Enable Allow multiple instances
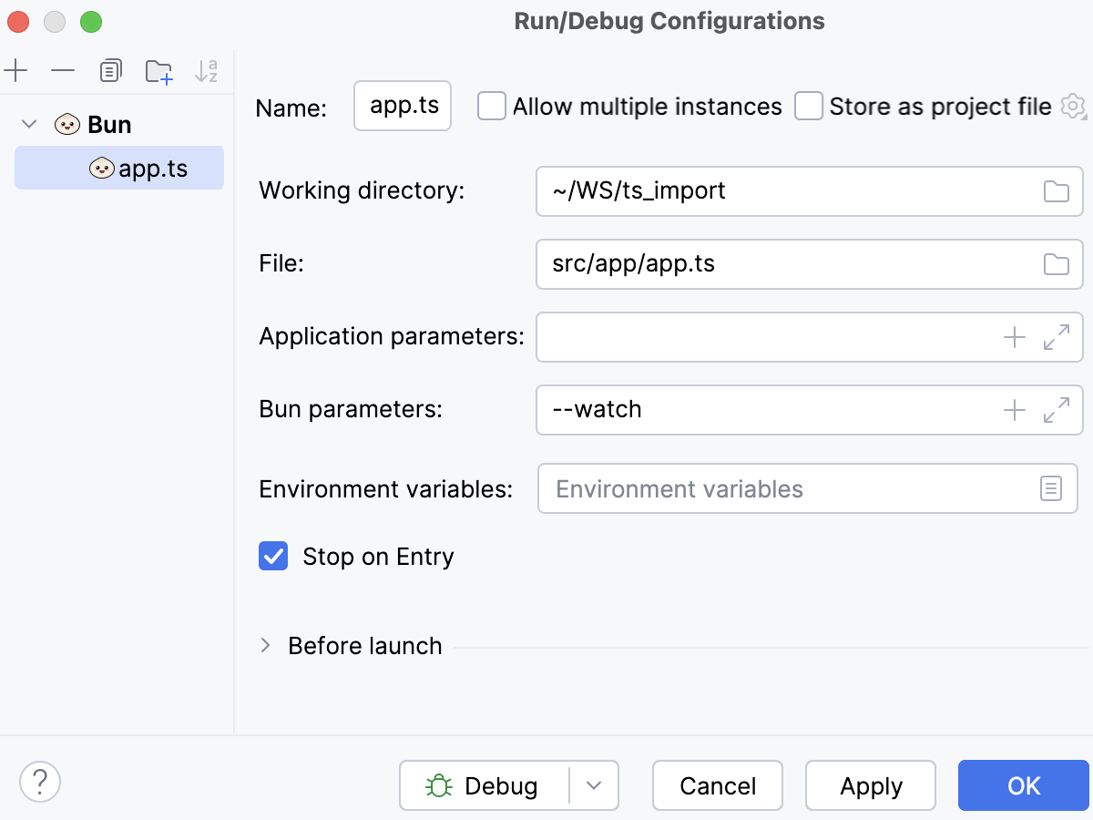 [x=492, y=106]
